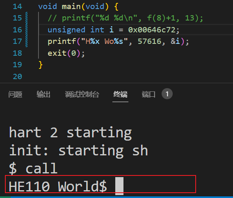Viewport: 233px width, 198px height.
Task: Click line number 20 in the gutter
Action: pyautogui.click(x=18, y=77)
